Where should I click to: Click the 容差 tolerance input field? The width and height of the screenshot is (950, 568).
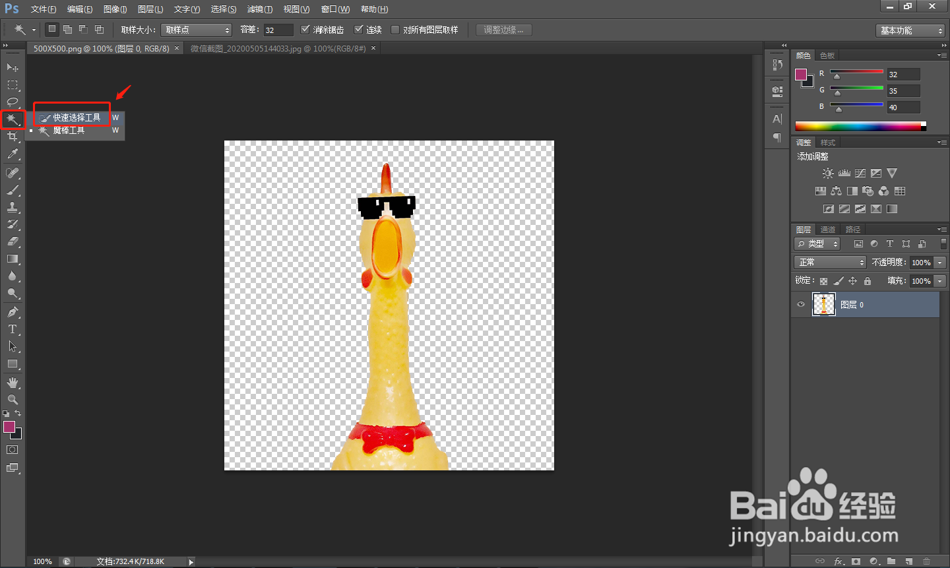point(278,30)
